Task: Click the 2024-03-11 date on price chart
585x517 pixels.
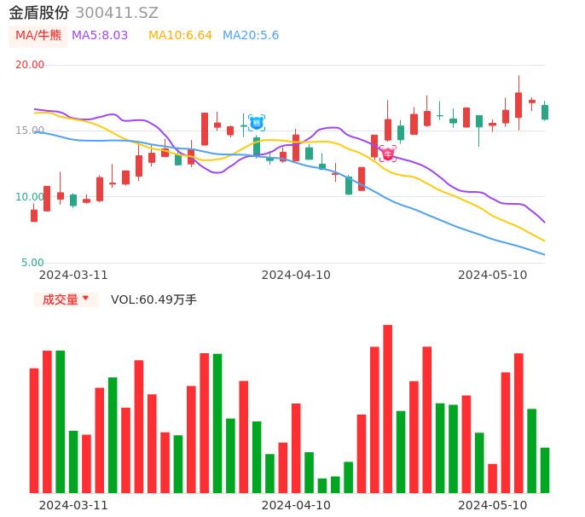Action: pos(73,275)
